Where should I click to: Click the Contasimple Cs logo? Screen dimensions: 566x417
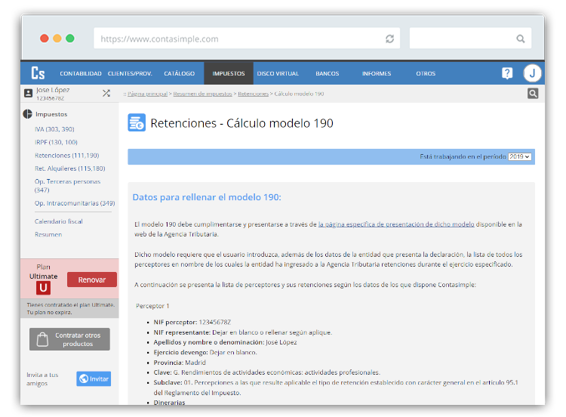pos(38,73)
